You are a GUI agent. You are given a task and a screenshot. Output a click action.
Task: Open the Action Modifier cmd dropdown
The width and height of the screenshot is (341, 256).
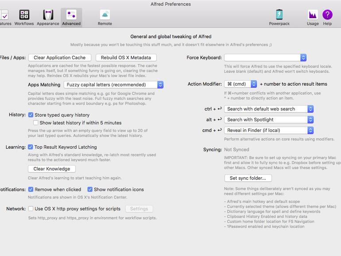[x=240, y=84]
